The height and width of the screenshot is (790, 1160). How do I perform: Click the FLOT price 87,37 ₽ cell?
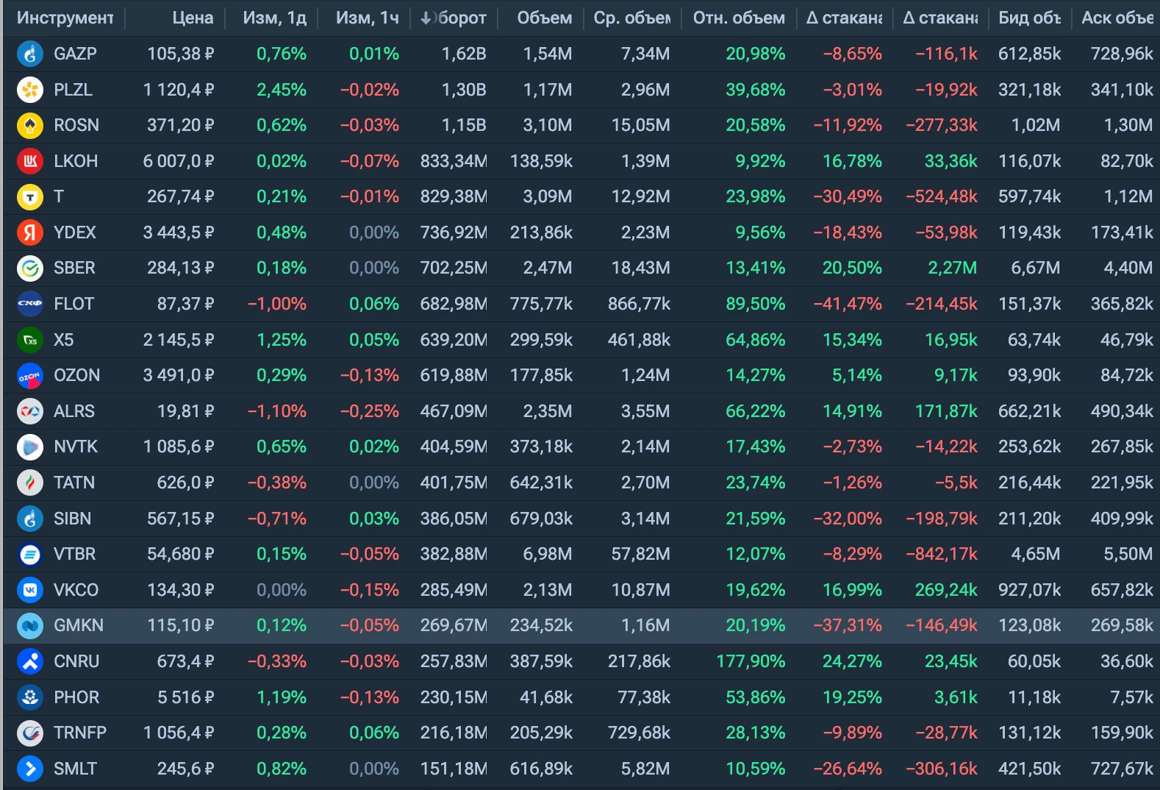point(185,304)
